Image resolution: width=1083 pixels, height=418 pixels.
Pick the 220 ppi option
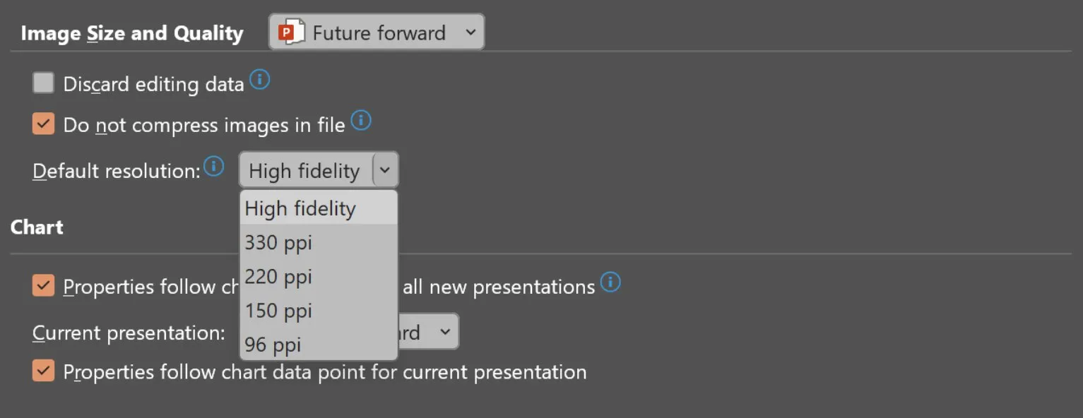tap(278, 277)
